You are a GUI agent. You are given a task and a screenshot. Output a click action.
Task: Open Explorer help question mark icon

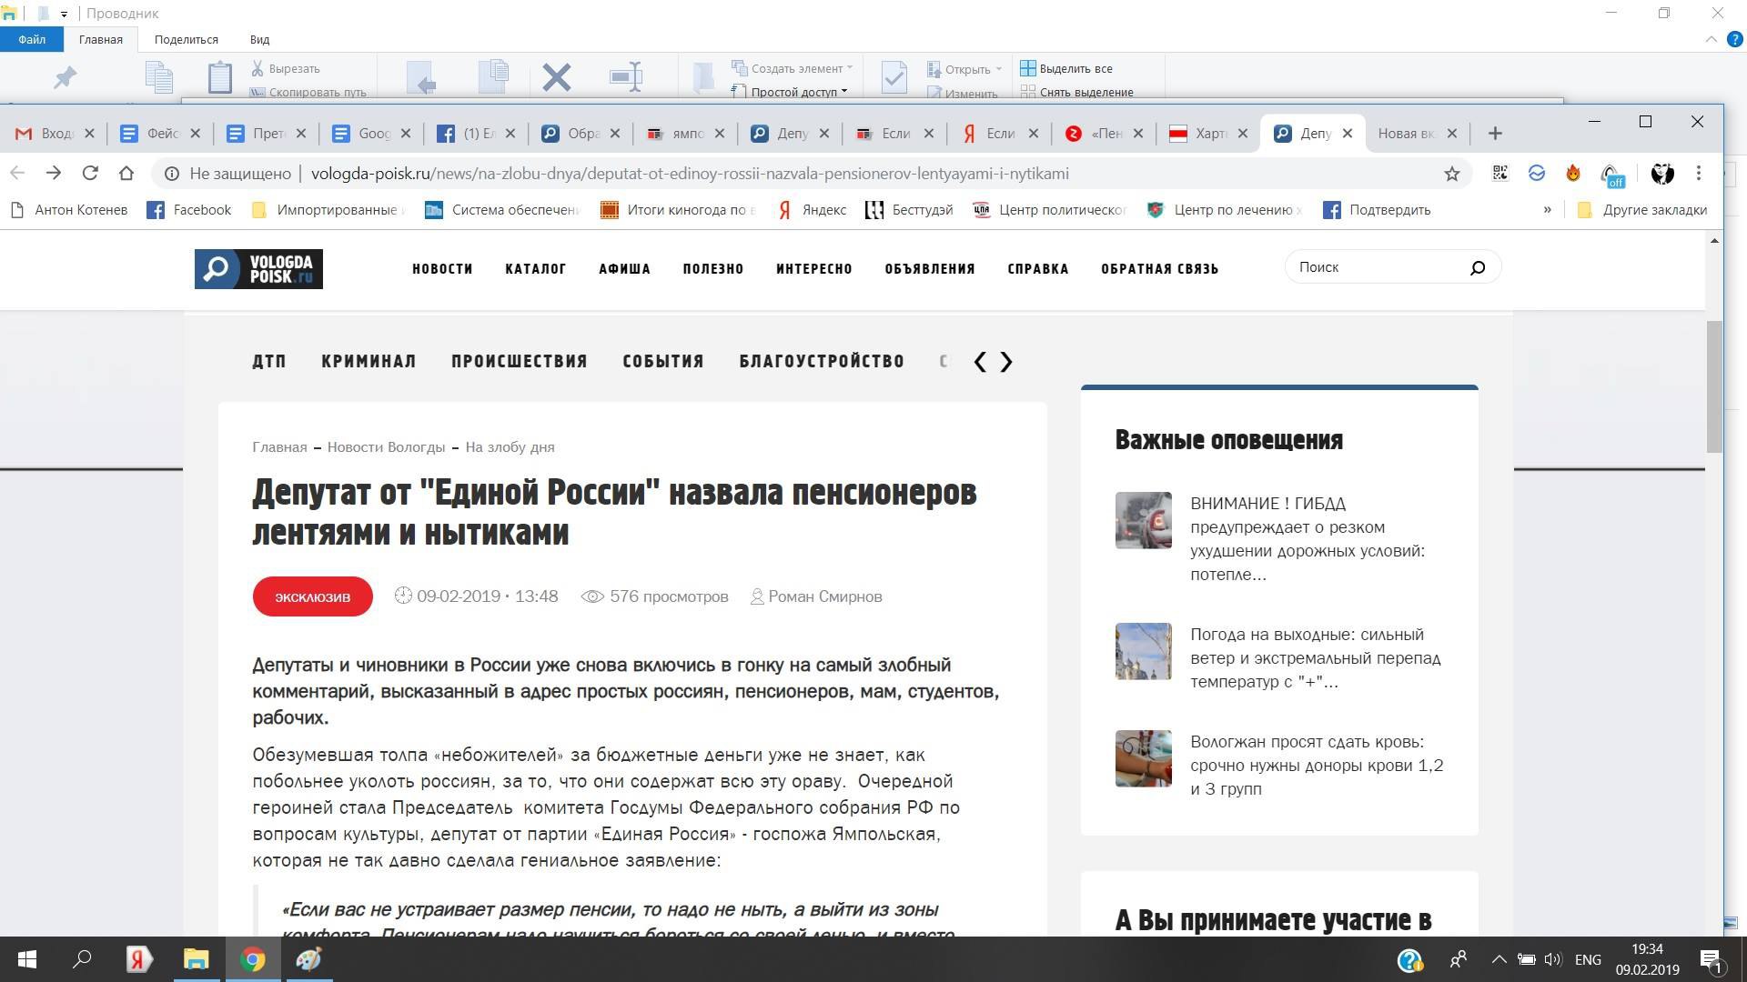click(x=1735, y=40)
